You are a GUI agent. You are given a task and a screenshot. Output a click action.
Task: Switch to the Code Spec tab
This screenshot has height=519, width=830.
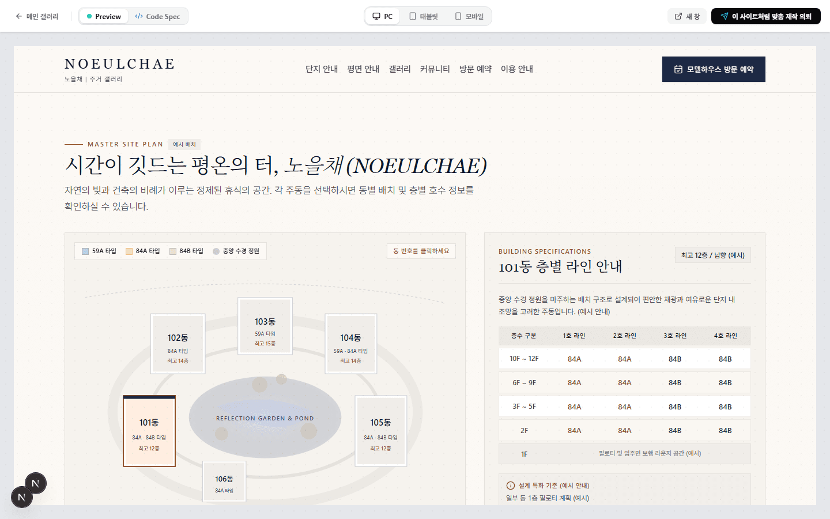[157, 16]
